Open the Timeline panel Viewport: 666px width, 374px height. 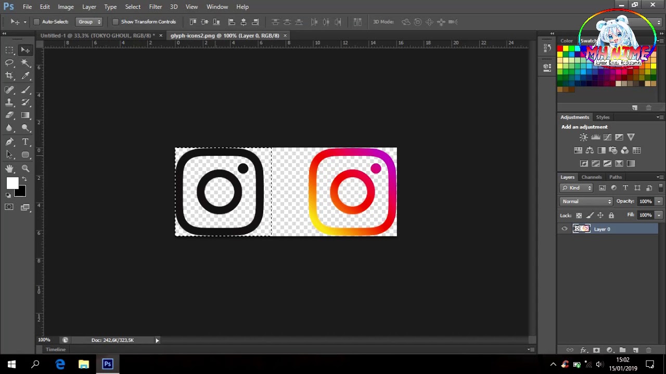point(56,350)
